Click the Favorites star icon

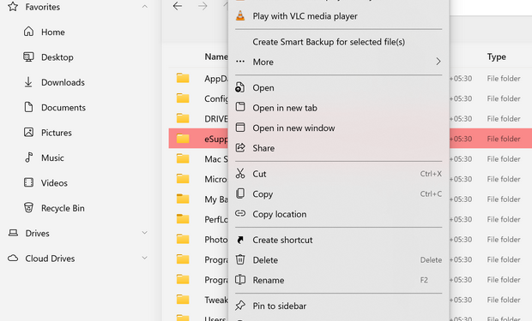pos(13,7)
